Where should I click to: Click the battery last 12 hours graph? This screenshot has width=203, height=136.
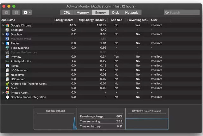pyautogui.click(x=147, y=124)
